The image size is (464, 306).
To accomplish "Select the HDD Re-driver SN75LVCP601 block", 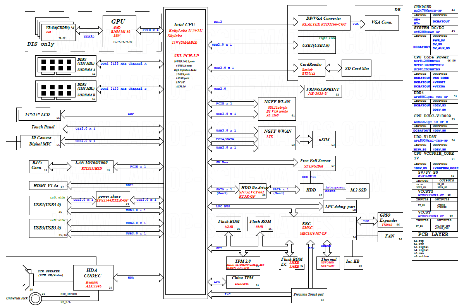I will point(253,191).
